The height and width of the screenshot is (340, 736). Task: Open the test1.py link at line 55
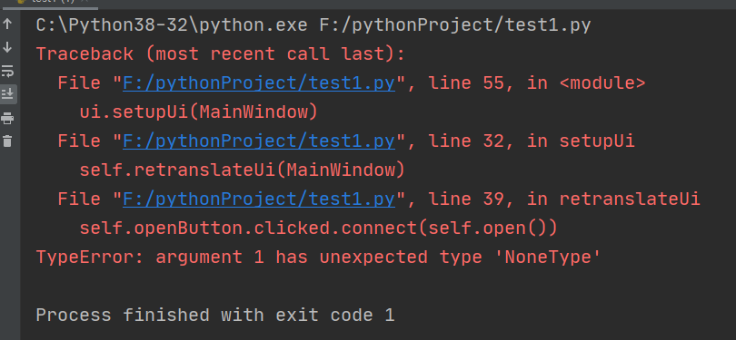coord(259,83)
